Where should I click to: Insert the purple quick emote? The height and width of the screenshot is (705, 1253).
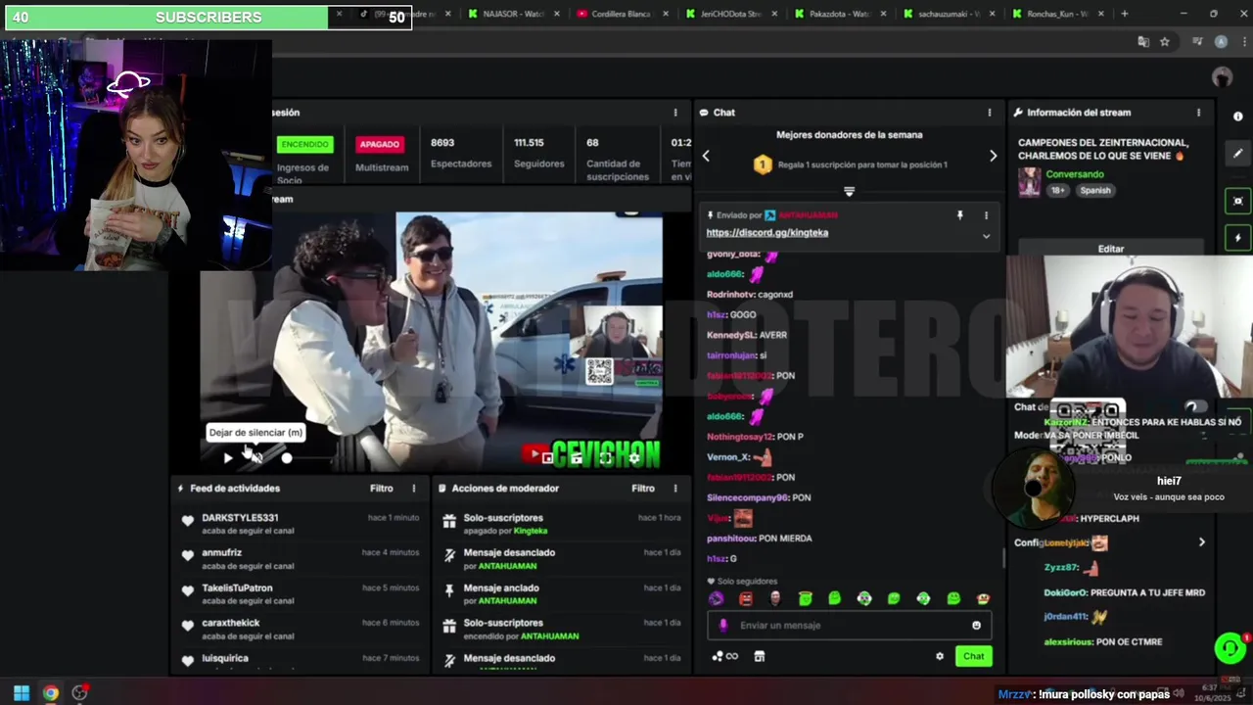pyautogui.click(x=716, y=598)
